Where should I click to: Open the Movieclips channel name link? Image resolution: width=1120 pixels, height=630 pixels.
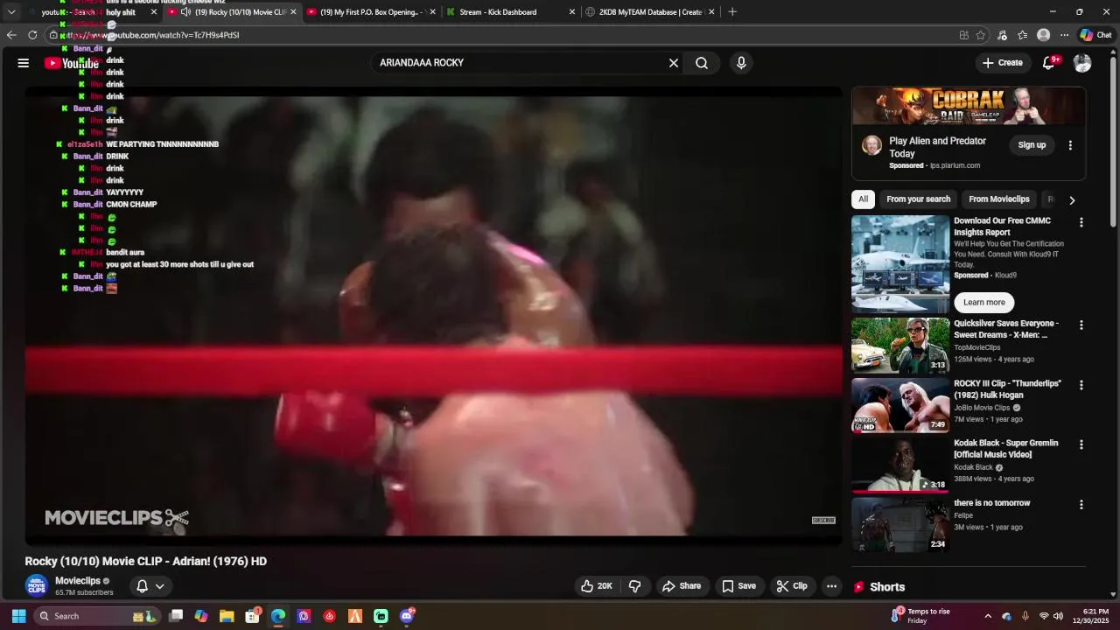click(78, 581)
